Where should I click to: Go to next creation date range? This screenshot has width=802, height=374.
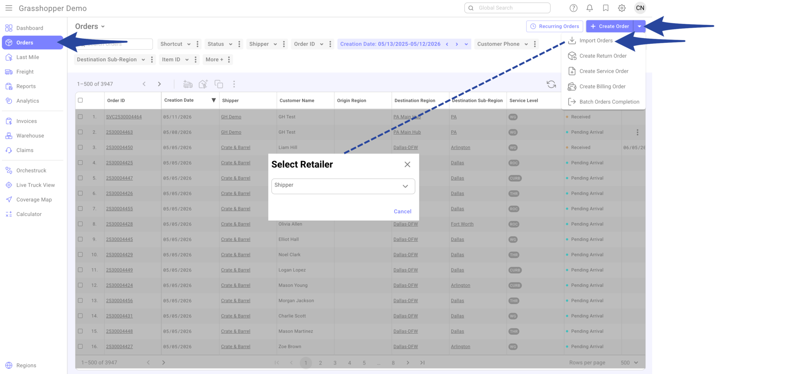point(457,44)
